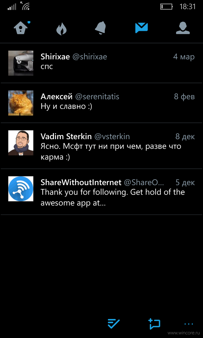Open the conversation with Shirixae
The width and height of the screenshot is (203, 338).
coord(101,63)
